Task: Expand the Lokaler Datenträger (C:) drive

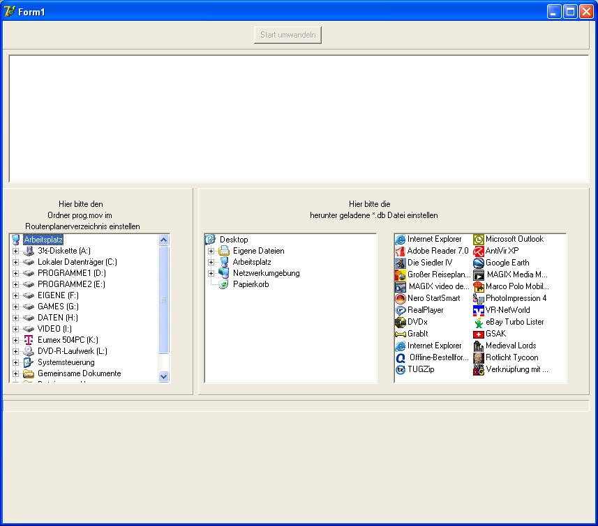Action: pos(16,262)
